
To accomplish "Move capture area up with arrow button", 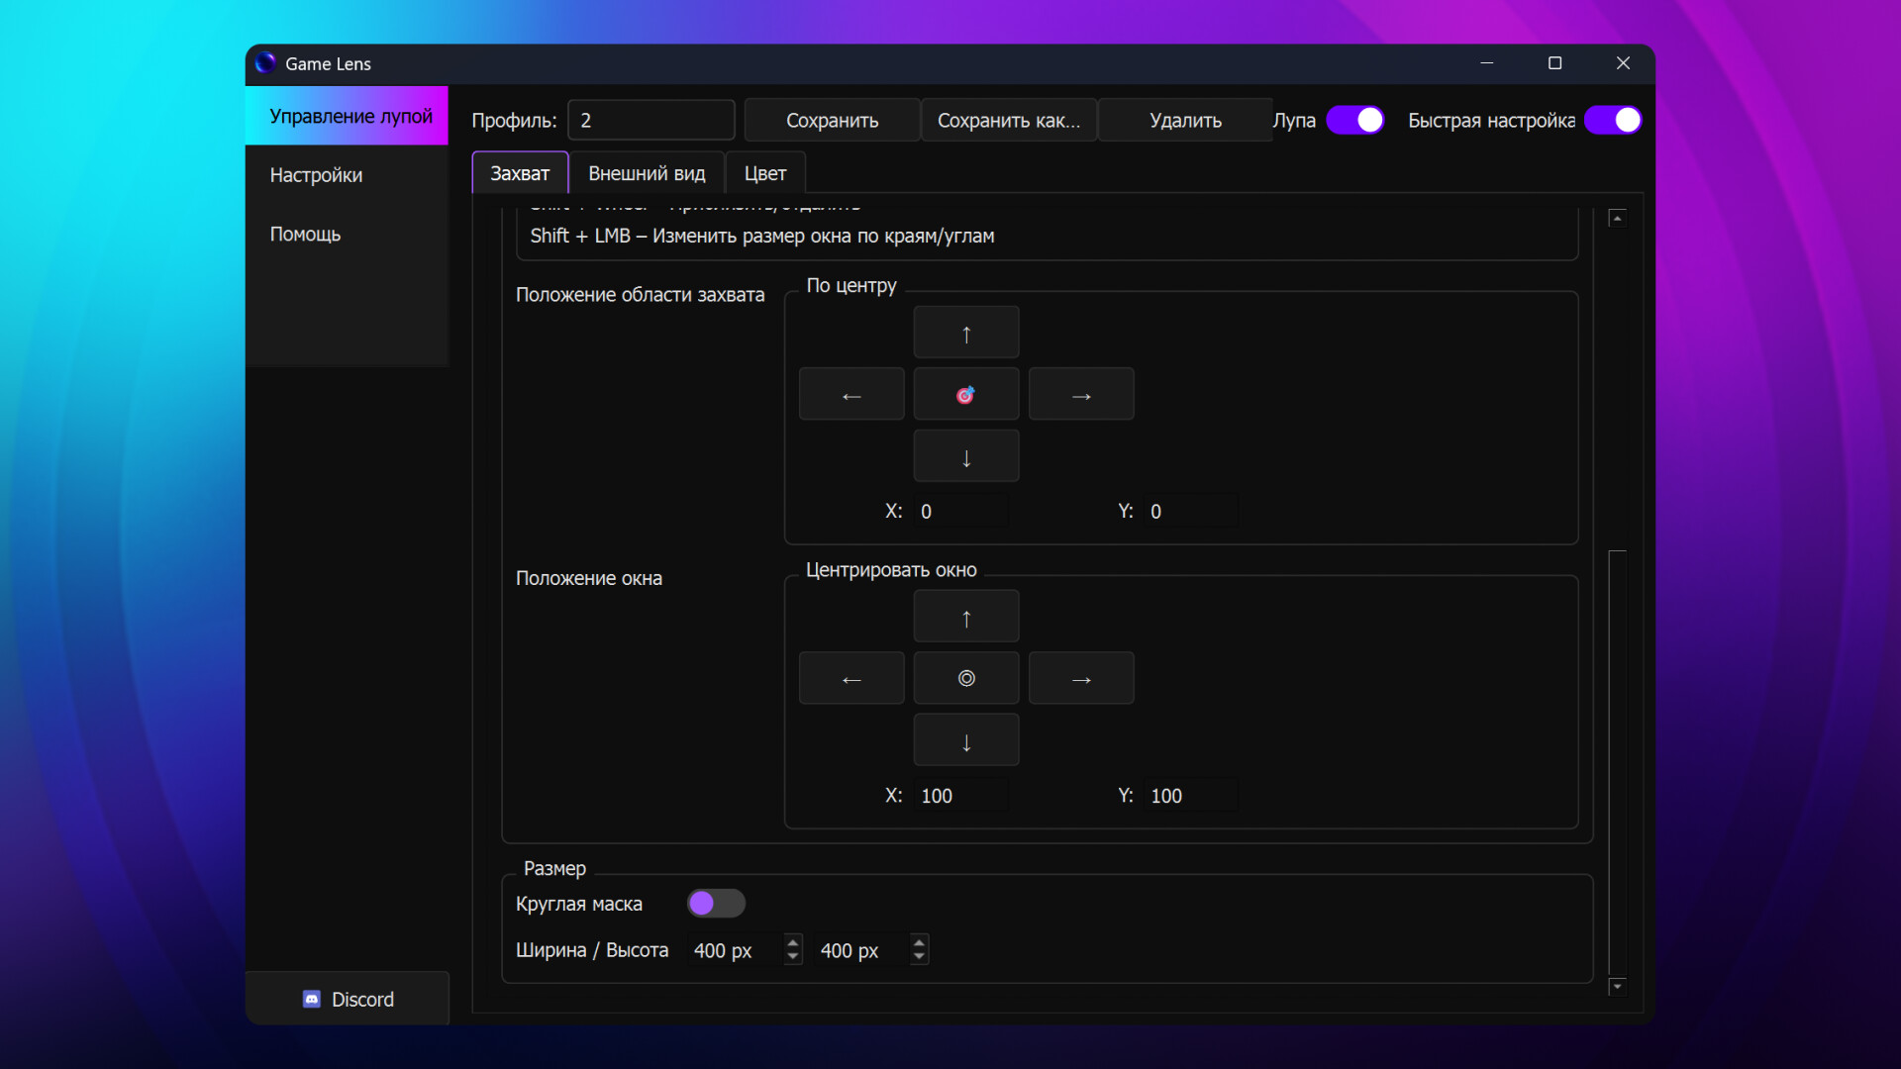I will (965, 332).
